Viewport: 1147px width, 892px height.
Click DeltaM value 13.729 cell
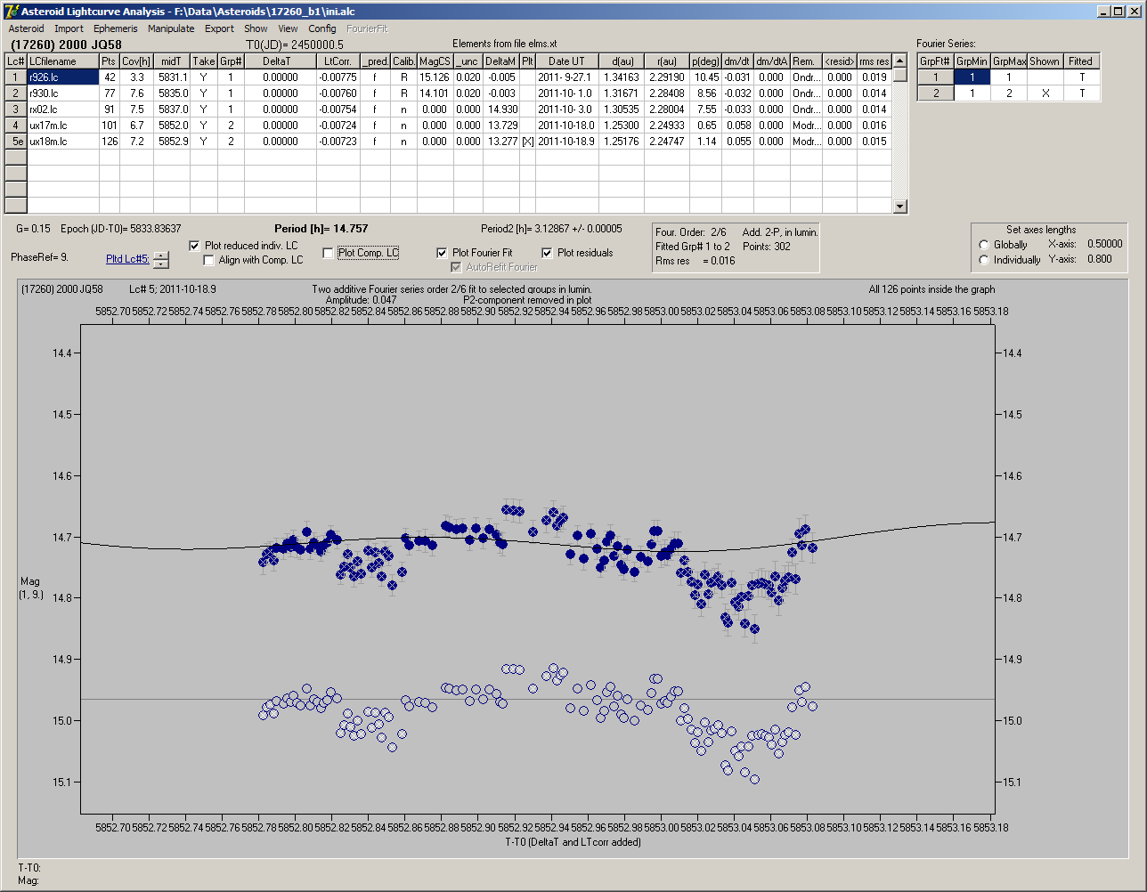[503, 126]
